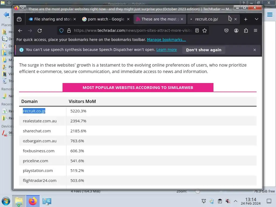Open a new tab with plus
This screenshot has width=276, height=207.
point(246,19)
